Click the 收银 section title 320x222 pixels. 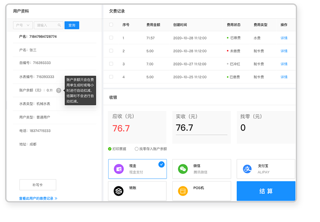(113, 97)
